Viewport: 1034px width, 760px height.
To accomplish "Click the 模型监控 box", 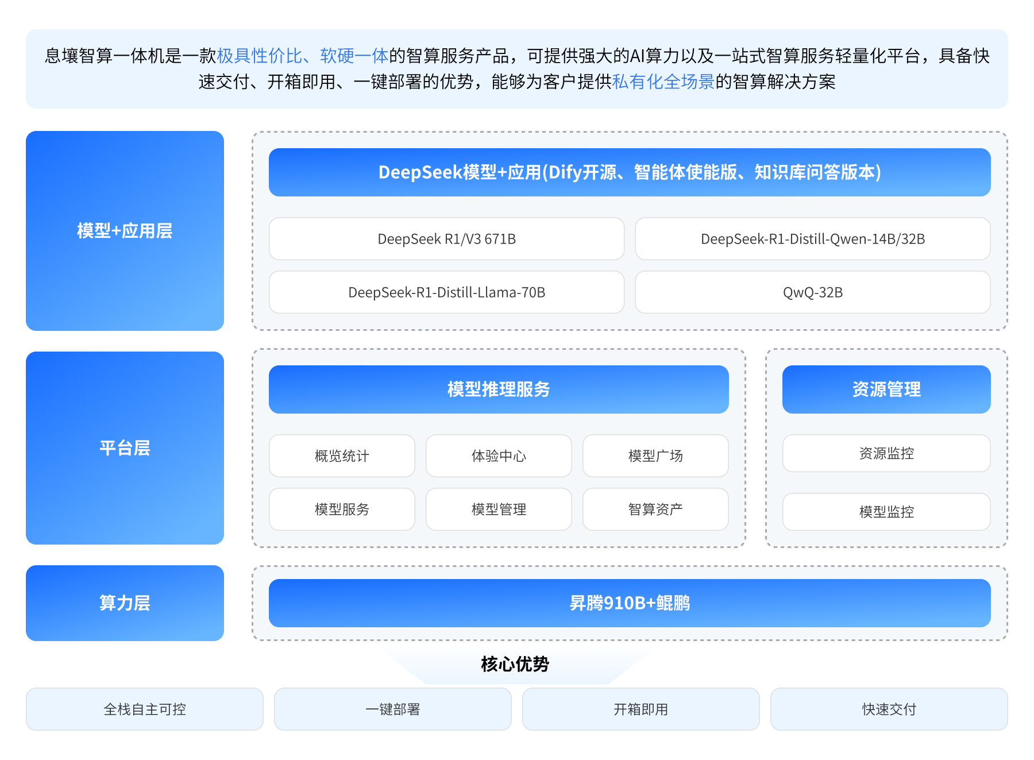I will point(886,512).
